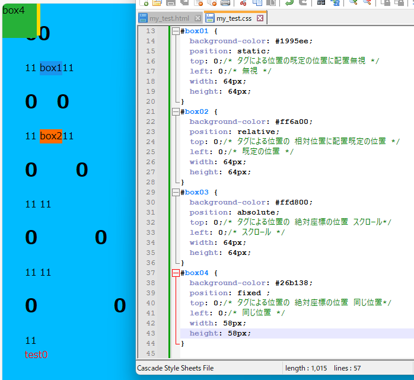This screenshot has height=380, width=414.
Task: Click the 'absolute' position value
Action: (256, 212)
